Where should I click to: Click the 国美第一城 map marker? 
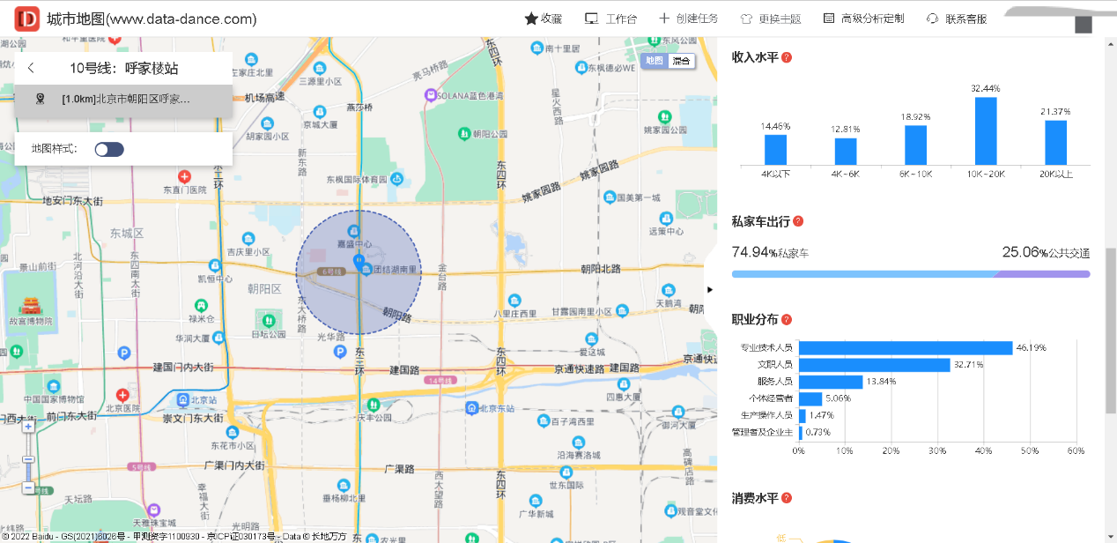click(609, 197)
